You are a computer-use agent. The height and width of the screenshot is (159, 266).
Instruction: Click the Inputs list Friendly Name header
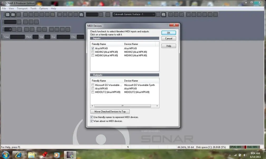[x=107, y=44]
